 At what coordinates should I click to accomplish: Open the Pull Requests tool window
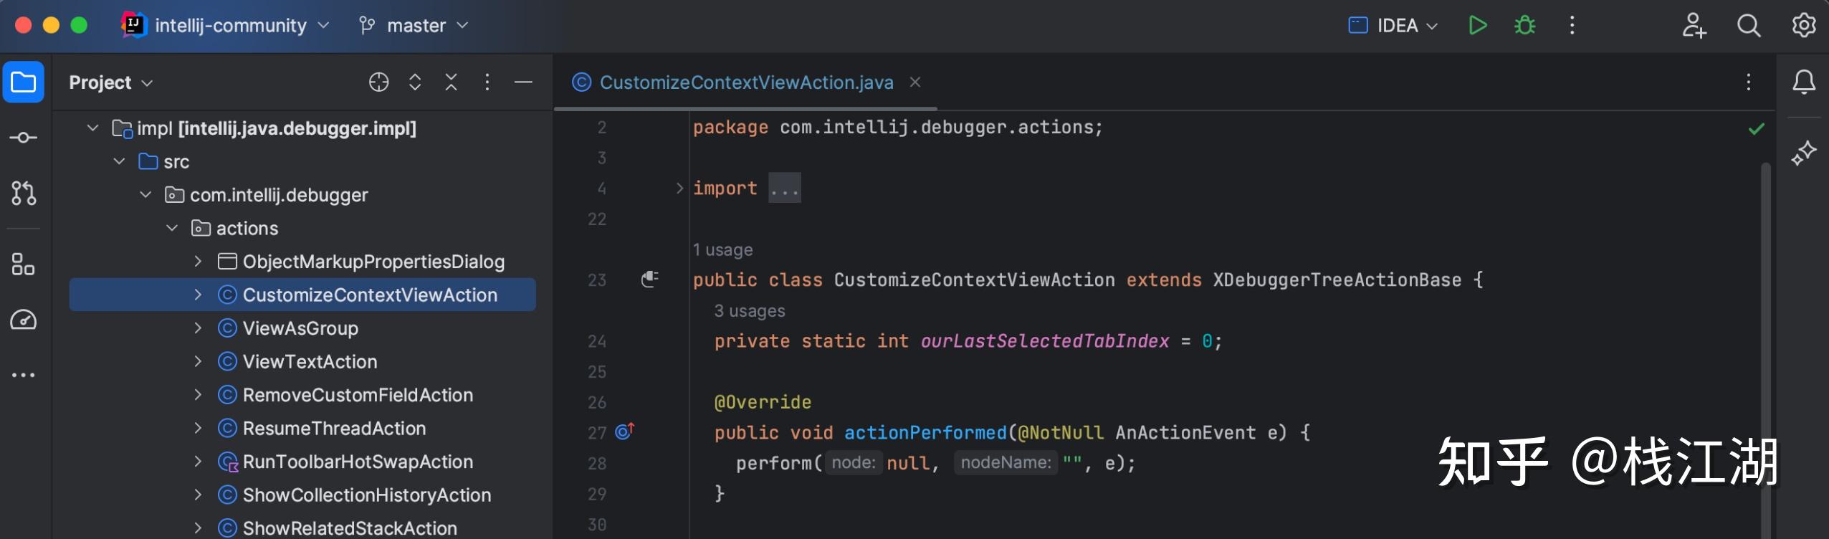click(x=23, y=193)
